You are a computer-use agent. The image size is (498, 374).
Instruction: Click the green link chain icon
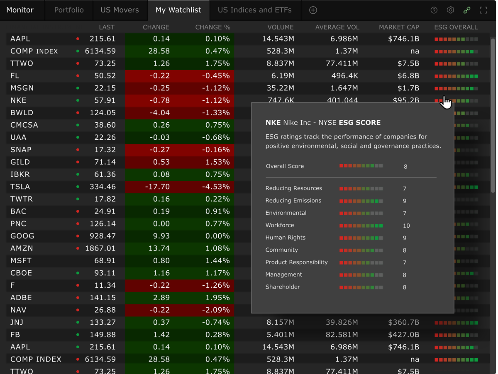[x=467, y=10]
